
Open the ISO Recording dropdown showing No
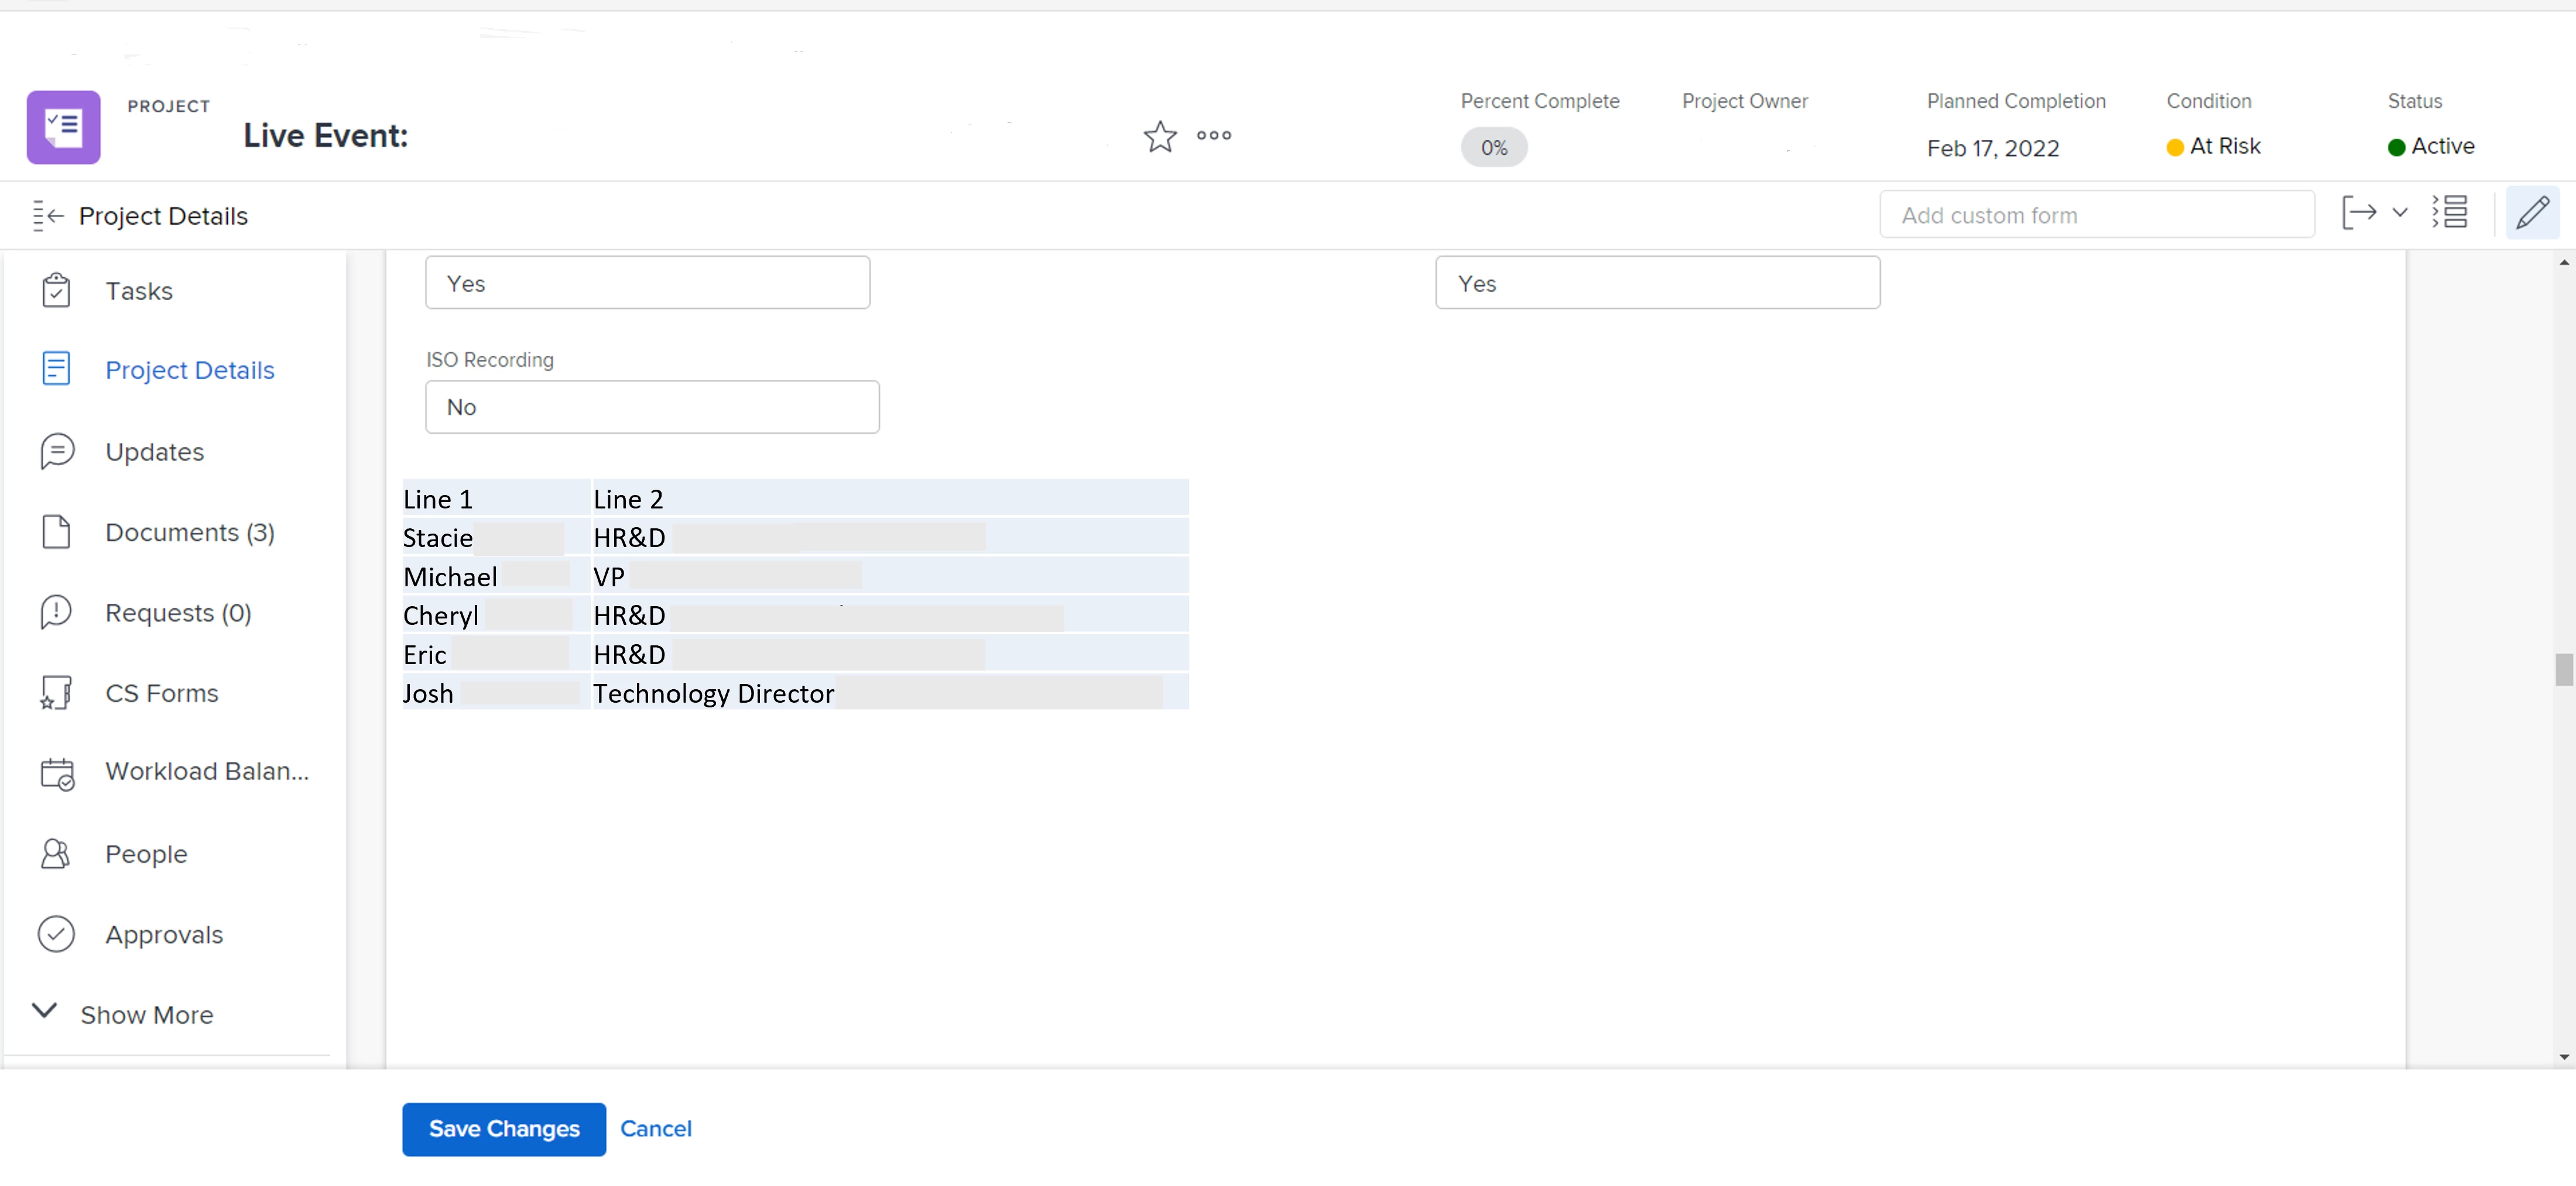[651, 407]
